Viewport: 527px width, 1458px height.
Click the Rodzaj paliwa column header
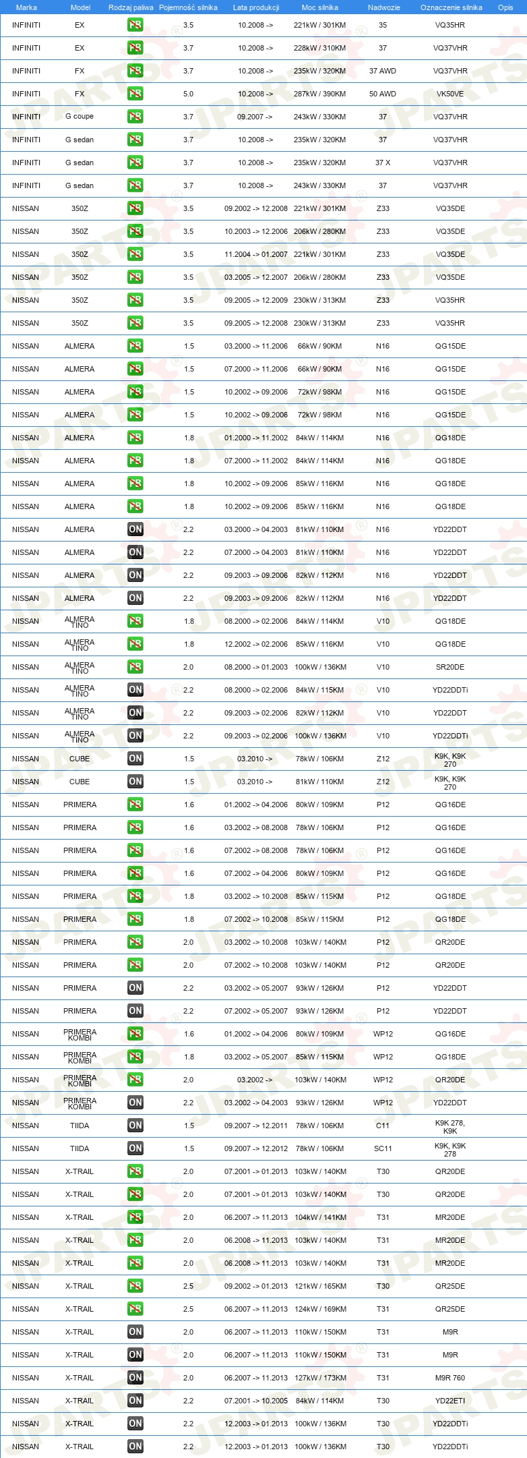pyautogui.click(x=131, y=7)
